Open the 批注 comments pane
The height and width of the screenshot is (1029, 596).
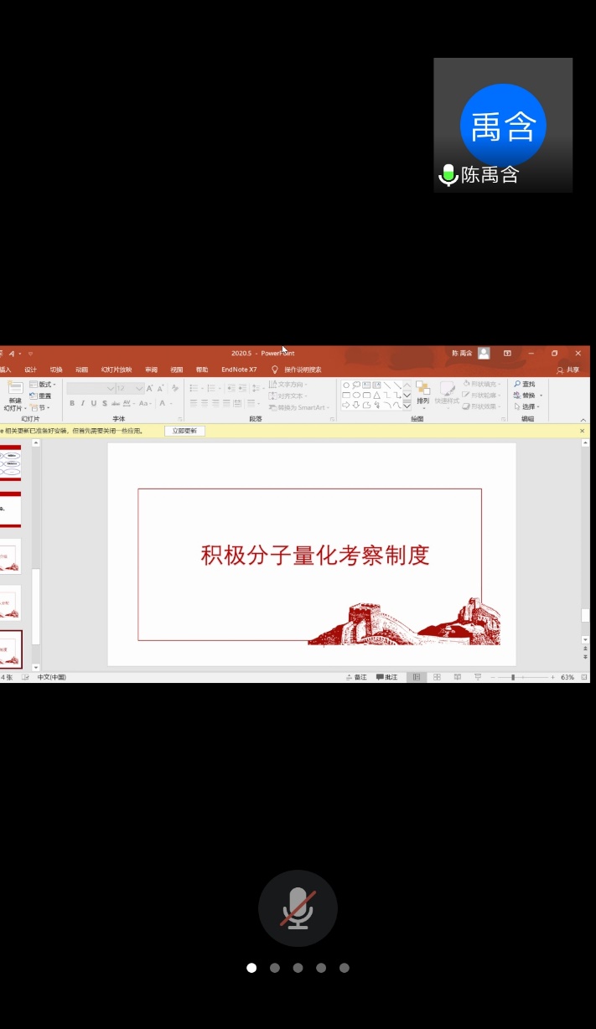coord(387,677)
